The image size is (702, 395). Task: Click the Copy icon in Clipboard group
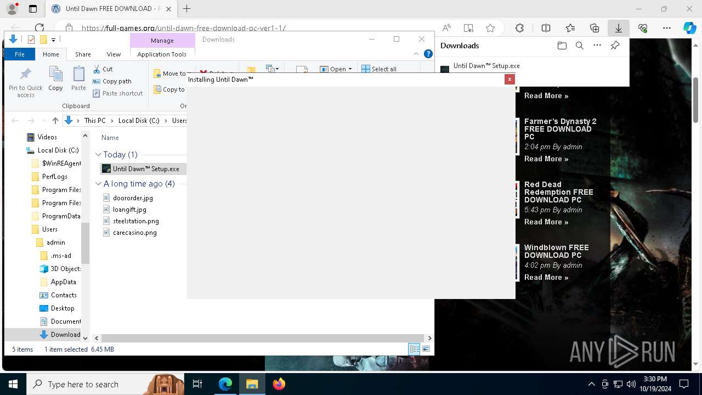click(x=55, y=78)
